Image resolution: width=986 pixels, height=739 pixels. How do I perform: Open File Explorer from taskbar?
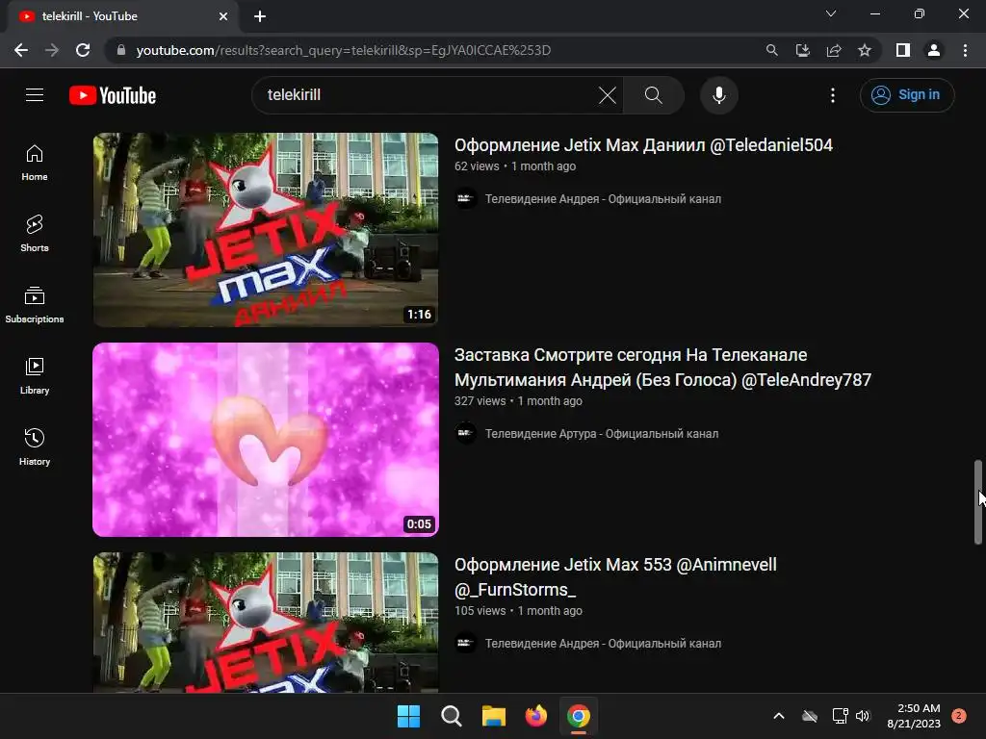pos(494,716)
